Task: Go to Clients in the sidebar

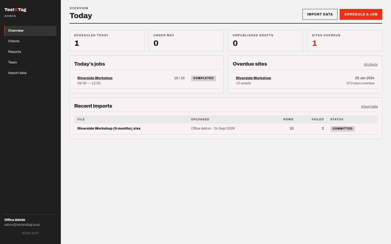Action: 30,41
